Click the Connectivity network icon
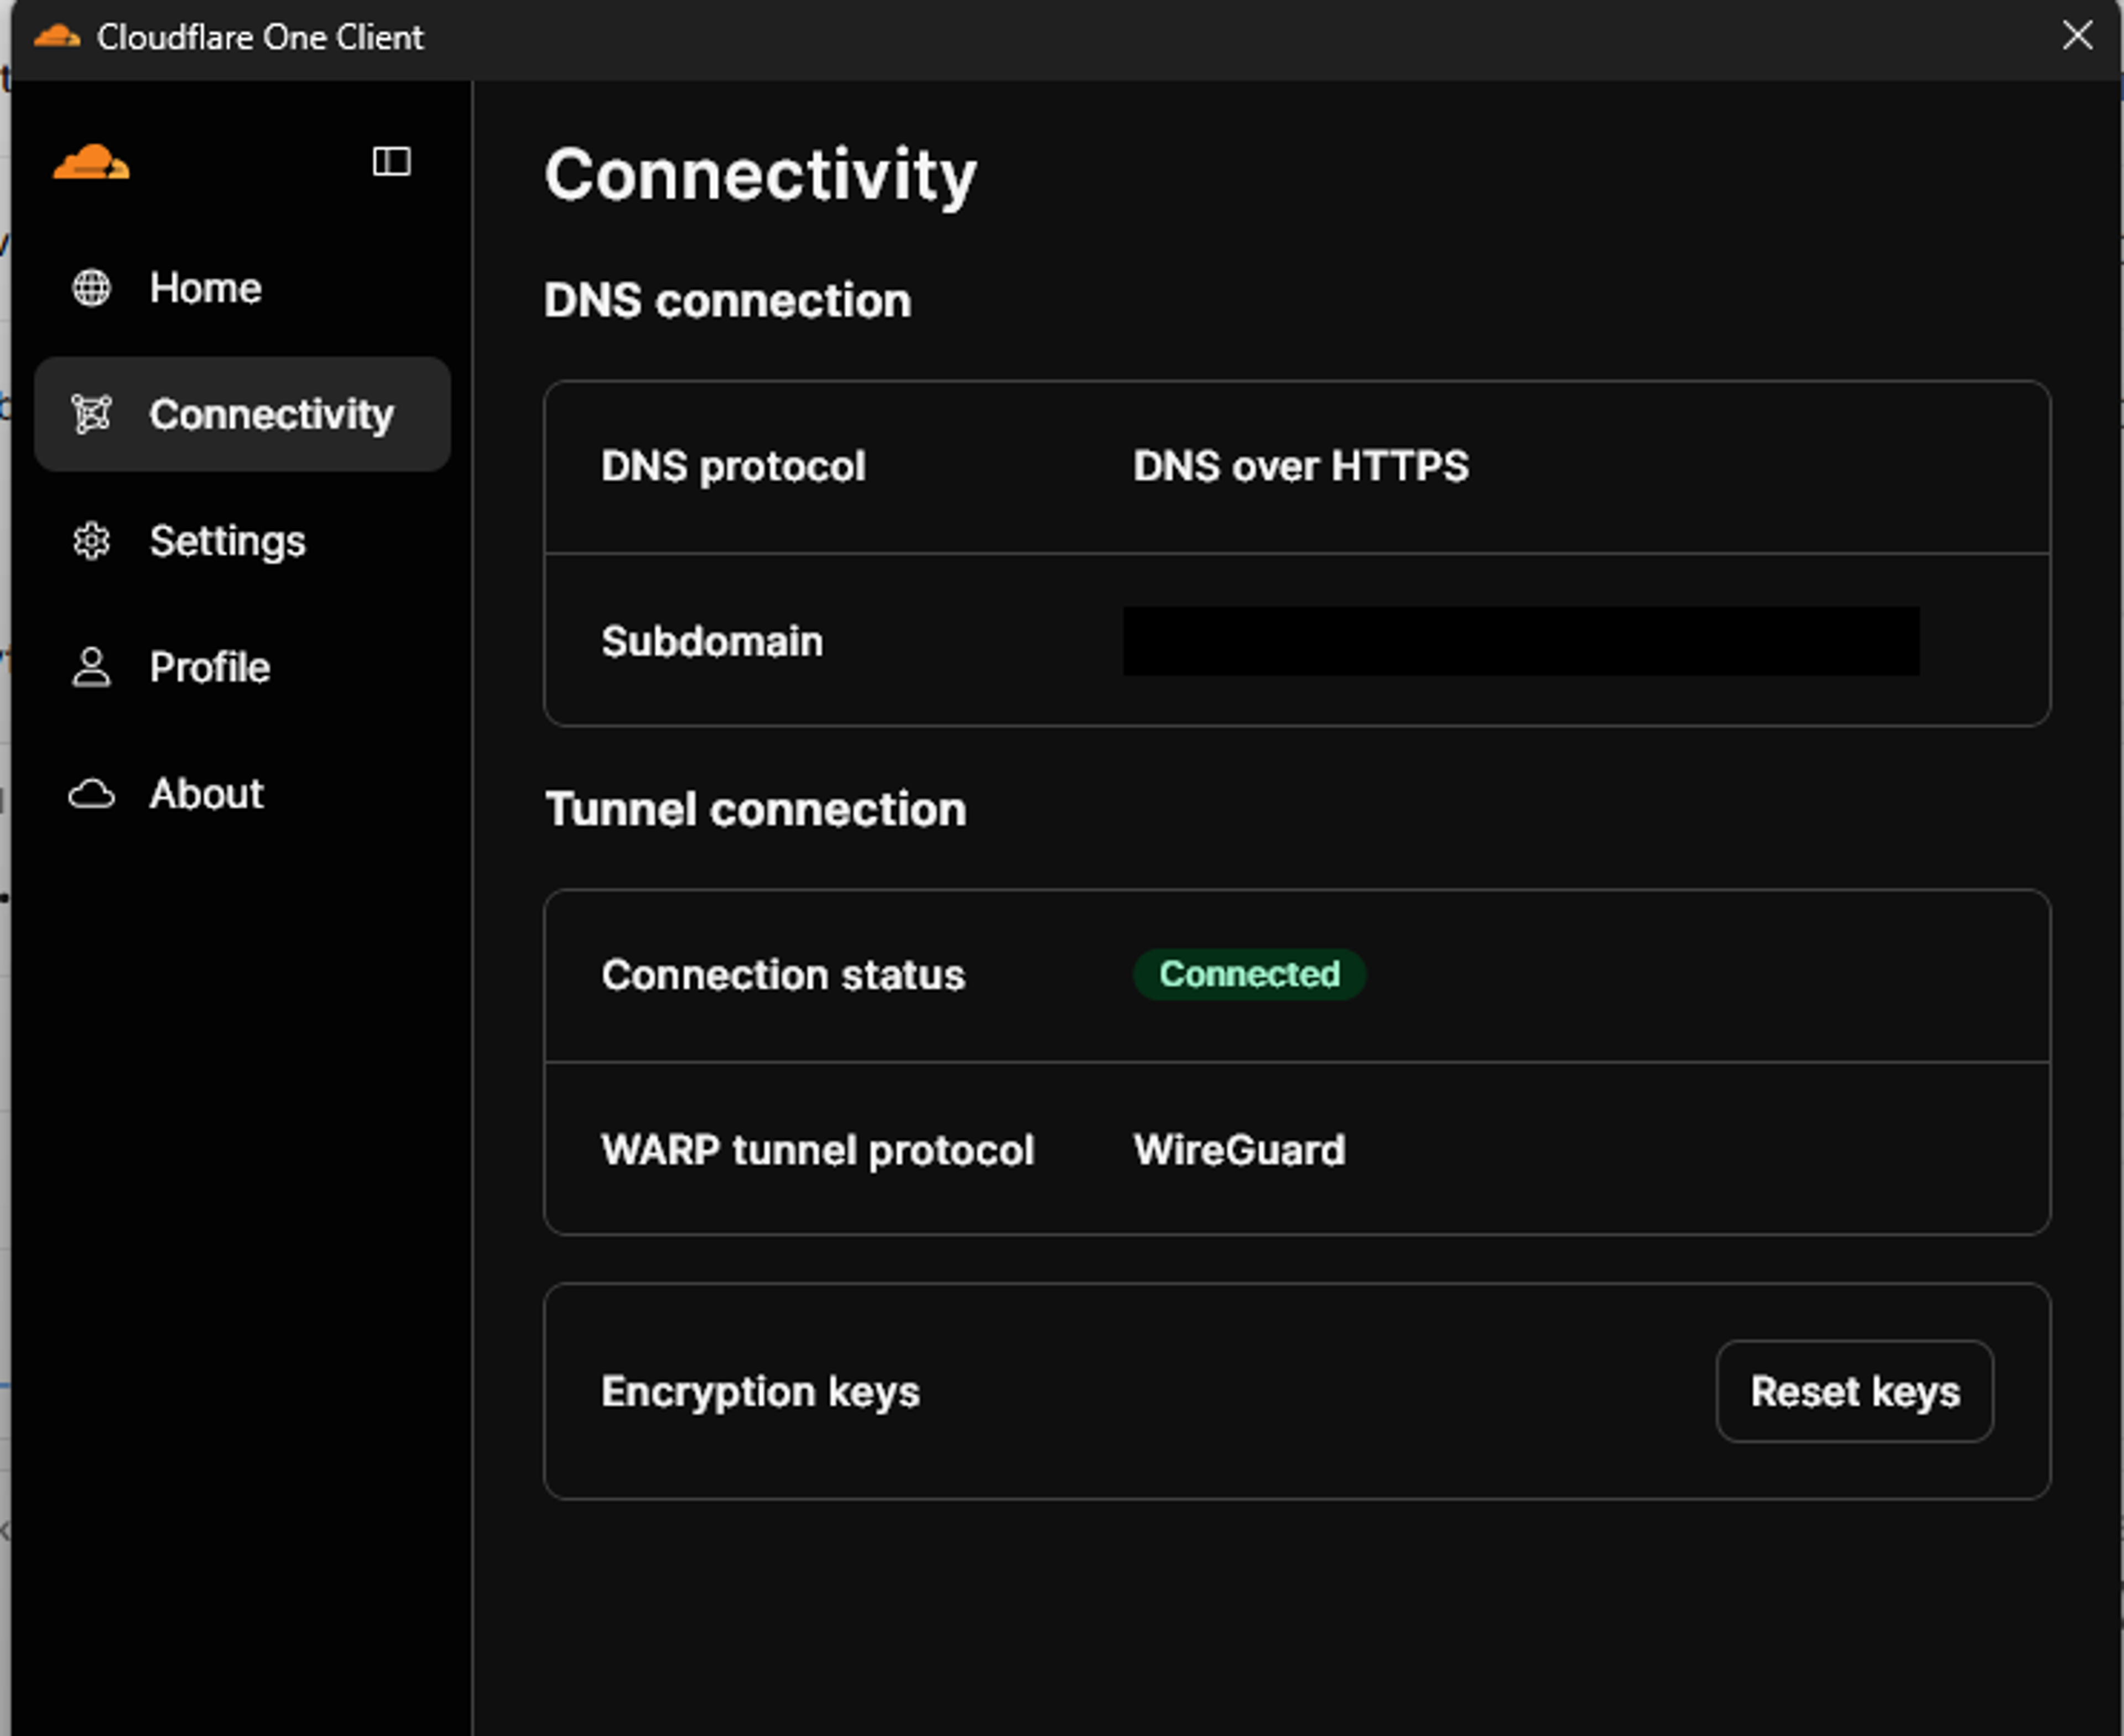Screen dimensions: 2124x1736 [x=91, y=414]
